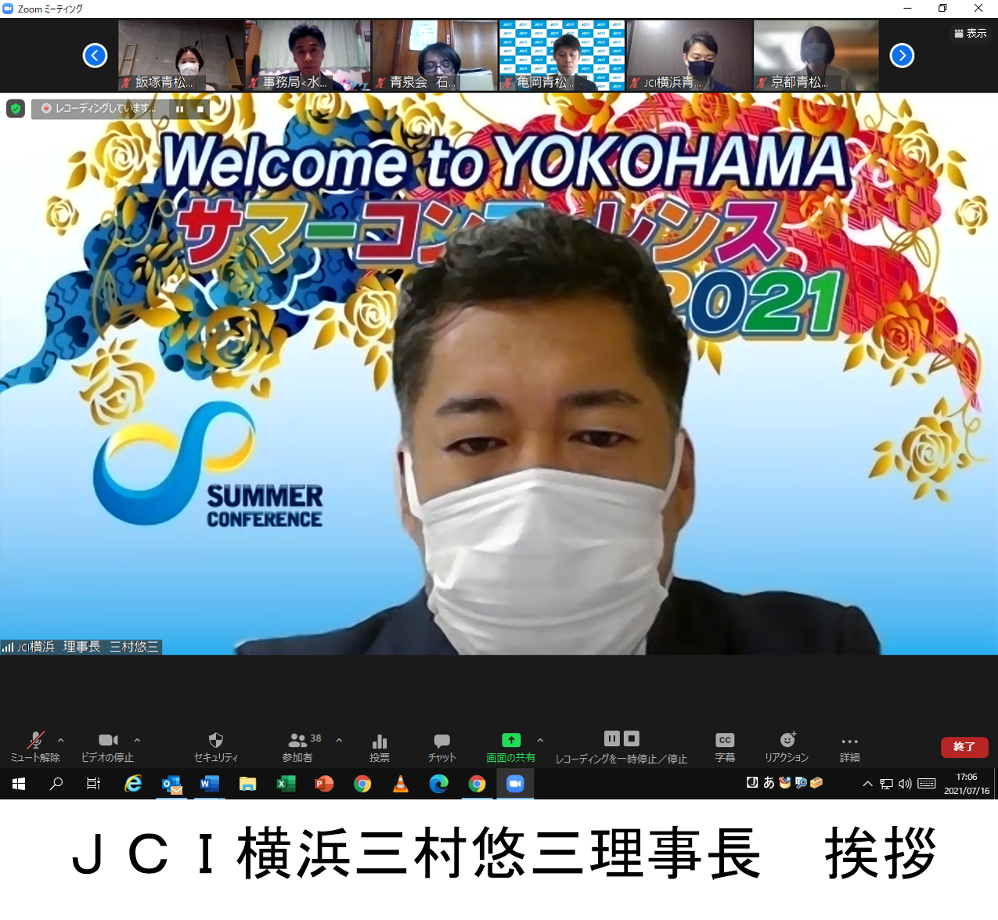The width and height of the screenshot is (998, 920).
Task: Select 飯塚青松 participant thumbnail
Action: click(x=181, y=56)
